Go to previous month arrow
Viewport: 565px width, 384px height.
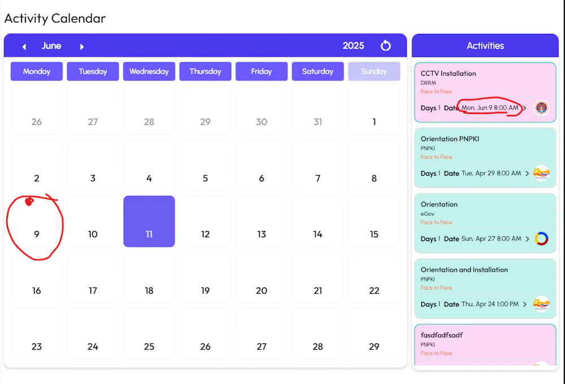pos(24,46)
